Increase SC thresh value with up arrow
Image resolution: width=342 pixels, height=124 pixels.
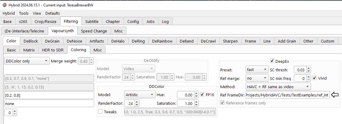309,68
